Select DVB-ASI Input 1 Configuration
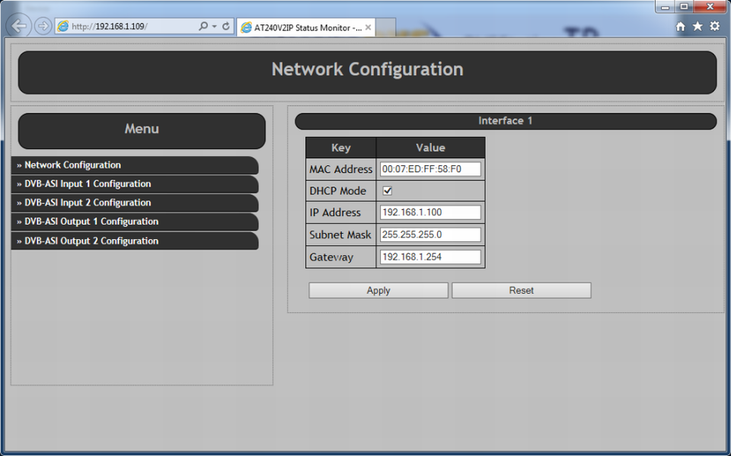Screen dimensions: 731x456 [x=88, y=184]
